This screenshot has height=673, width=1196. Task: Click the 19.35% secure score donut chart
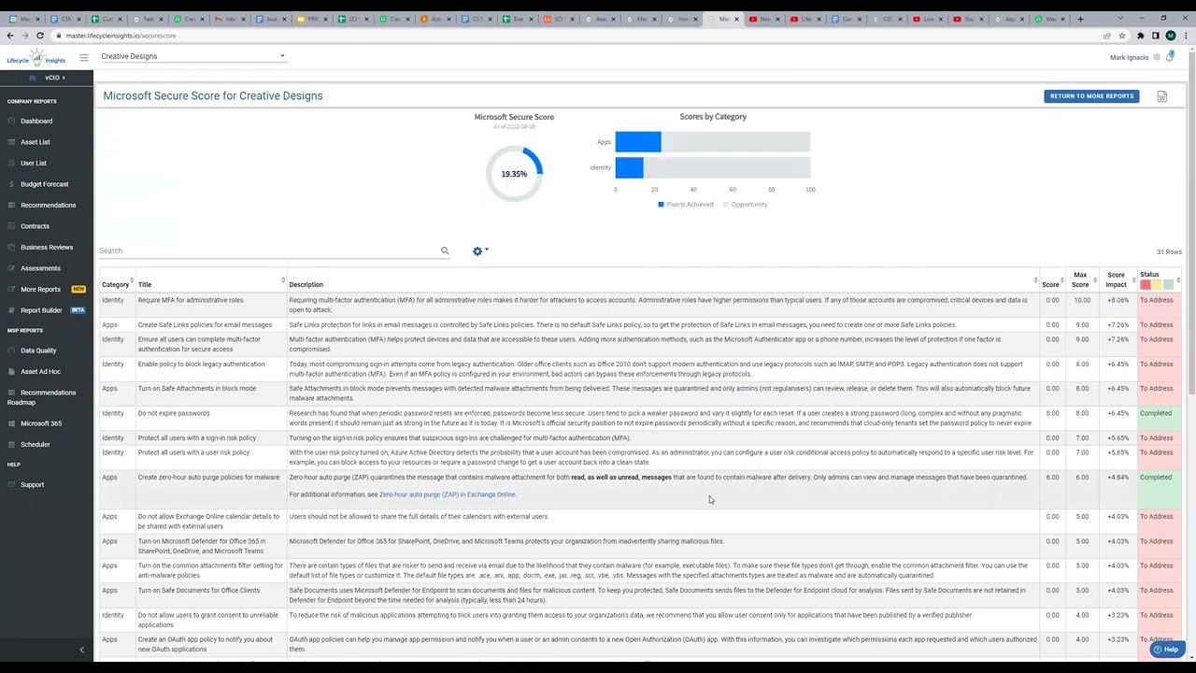pyautogui.click(x=514, y=174)
